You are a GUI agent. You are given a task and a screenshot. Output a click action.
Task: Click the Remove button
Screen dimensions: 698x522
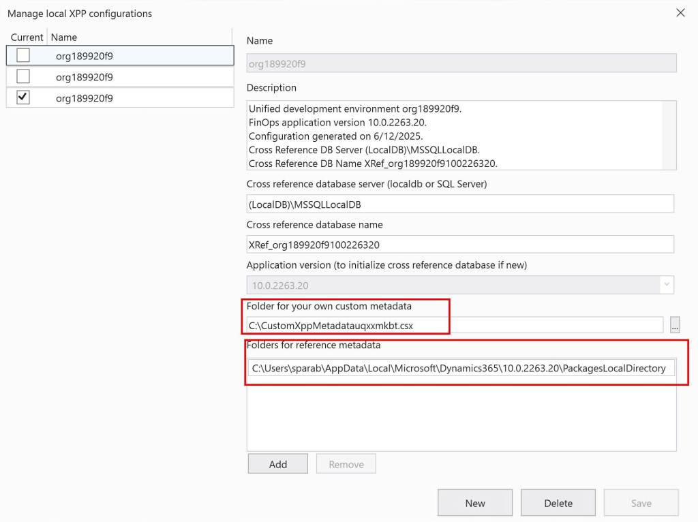(346, 464)
